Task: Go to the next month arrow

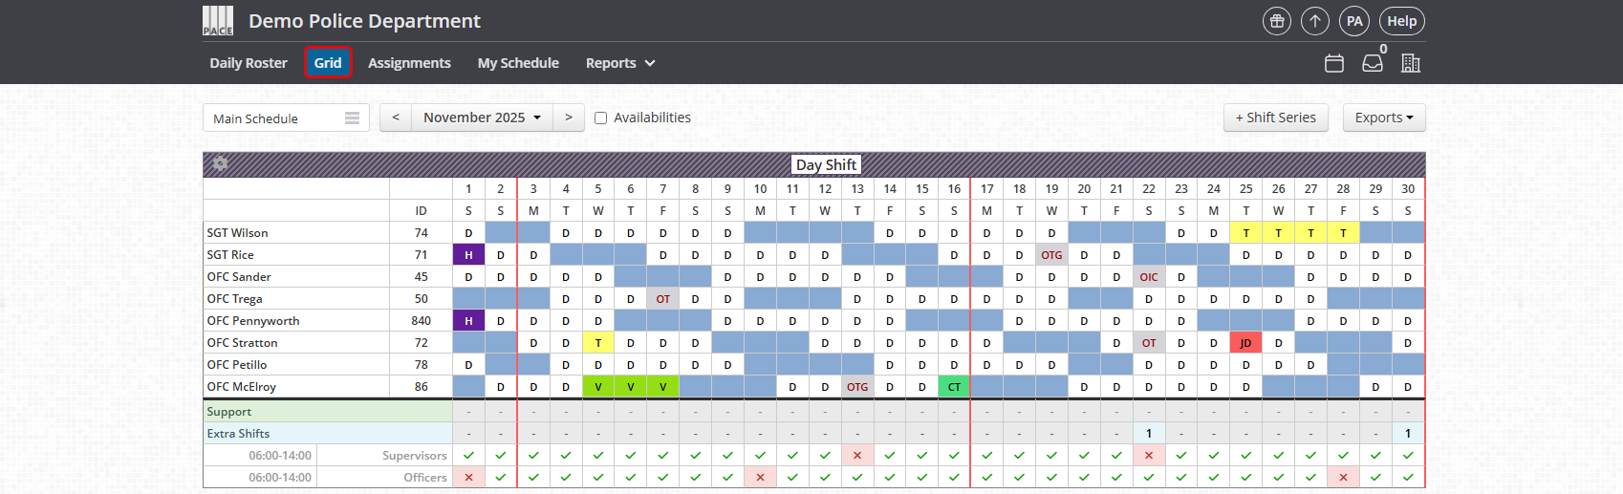Action: click(569, 118)
